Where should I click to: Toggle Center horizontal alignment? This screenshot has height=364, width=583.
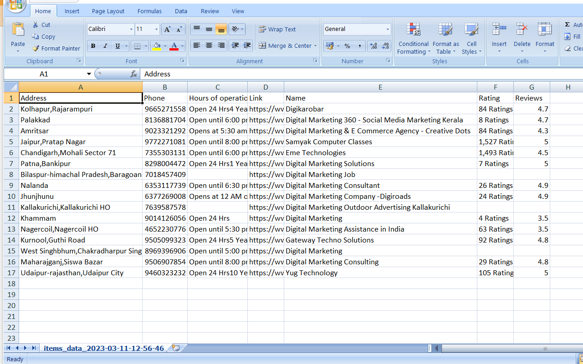209,45
